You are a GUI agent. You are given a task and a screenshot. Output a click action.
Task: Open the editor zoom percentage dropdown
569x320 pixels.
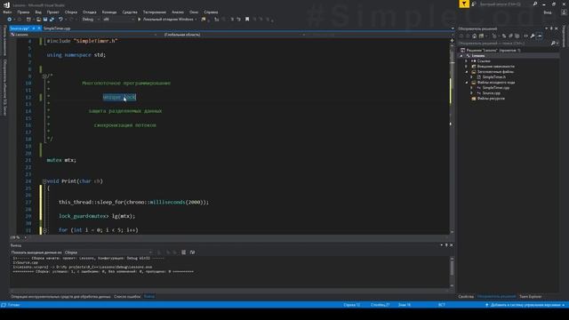19,237
